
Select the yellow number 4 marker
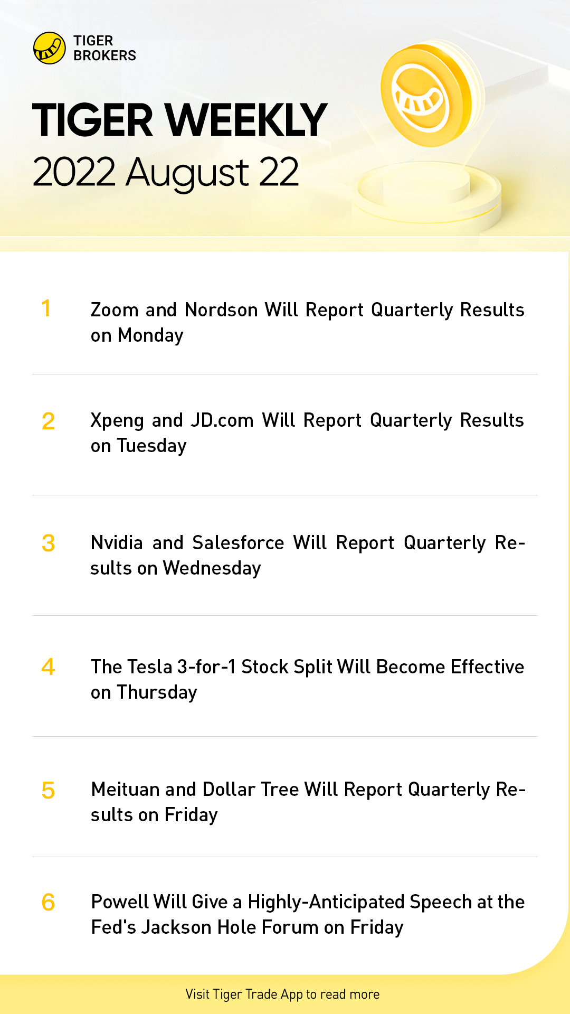48,667
